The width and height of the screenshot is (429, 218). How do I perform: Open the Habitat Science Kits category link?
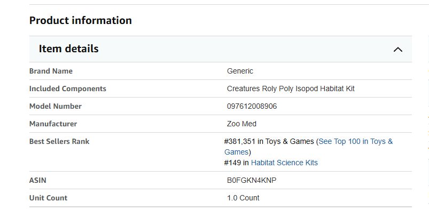coord(284,163)
